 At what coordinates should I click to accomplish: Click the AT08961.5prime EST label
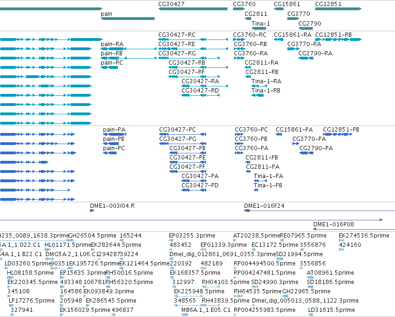click(x=330, y=273)
